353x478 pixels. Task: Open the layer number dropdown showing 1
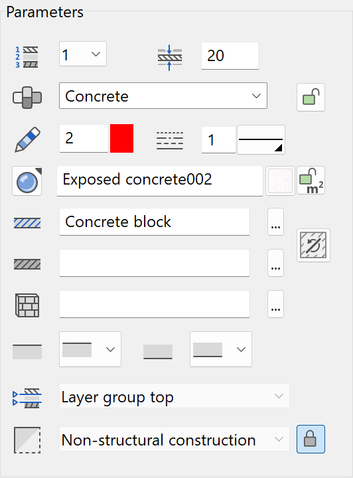pos(83,54)
